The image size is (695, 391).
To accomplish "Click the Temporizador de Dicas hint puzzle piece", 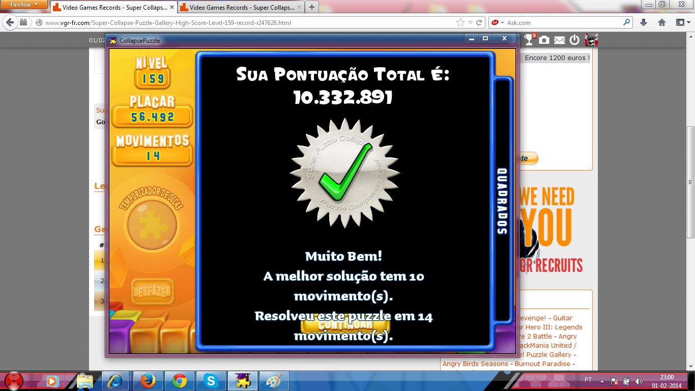I will (x=152, y=224).
